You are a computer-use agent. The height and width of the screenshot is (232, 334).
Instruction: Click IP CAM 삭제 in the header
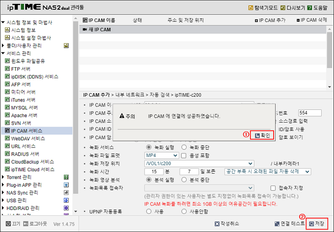[312, 20]
